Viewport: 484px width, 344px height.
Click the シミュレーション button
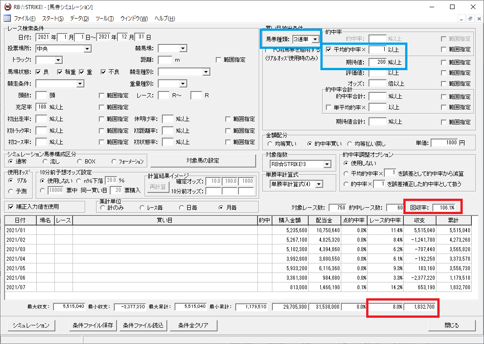pyautogui.click(x=31, y=325)
